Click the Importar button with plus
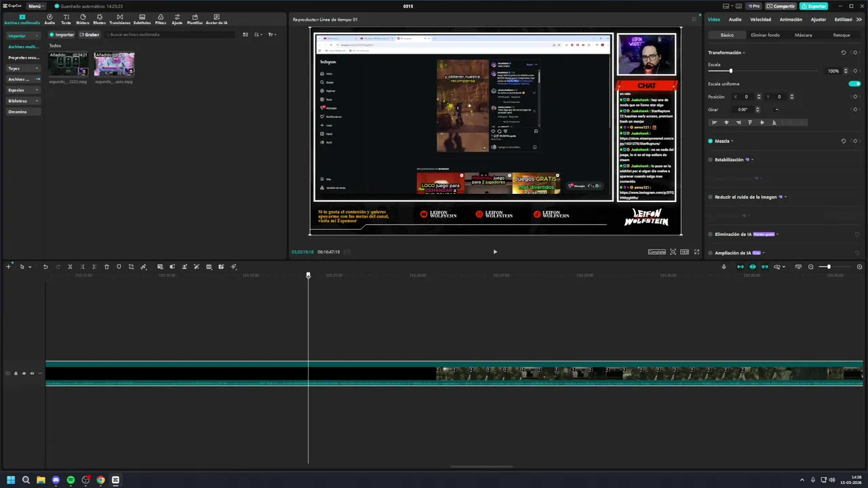 [x=62, y=35]
